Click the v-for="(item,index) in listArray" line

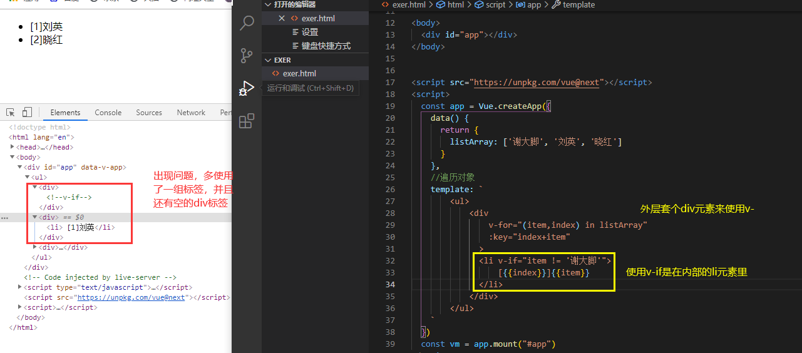568,225
